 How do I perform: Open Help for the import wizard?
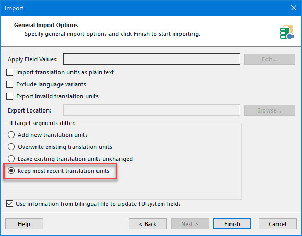[24, 224]
